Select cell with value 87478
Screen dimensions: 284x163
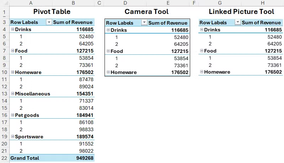73,79
